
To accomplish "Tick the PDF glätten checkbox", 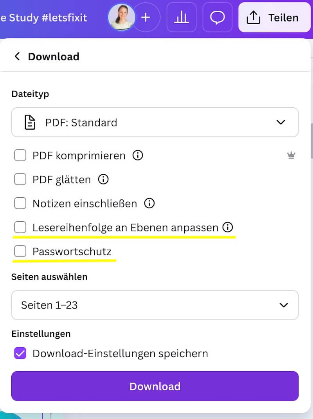I will pos(20,179).
